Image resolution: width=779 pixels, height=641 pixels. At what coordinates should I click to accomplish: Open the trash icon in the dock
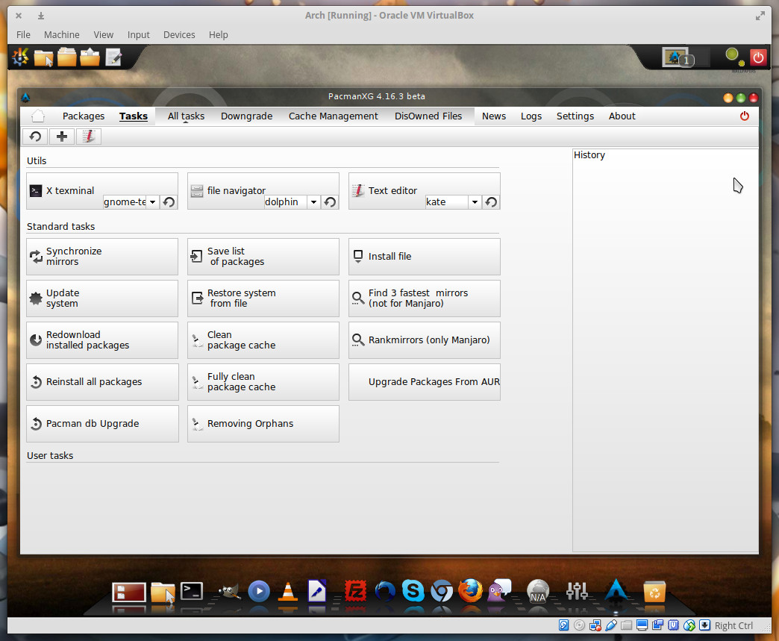coord(654,591)
